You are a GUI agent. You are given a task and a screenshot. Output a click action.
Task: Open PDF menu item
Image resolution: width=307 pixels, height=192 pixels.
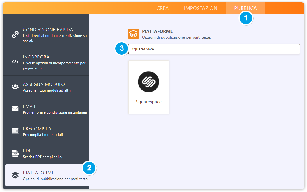[46, 153]
